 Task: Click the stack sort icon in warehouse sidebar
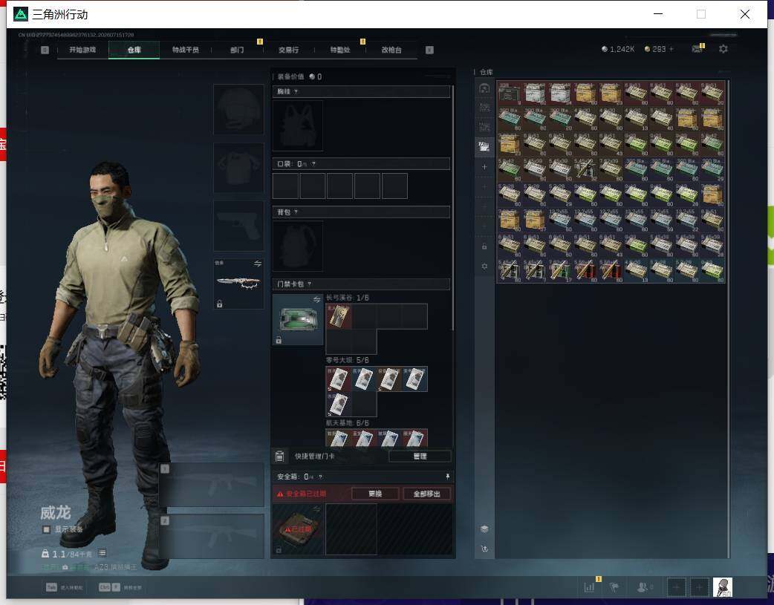(484, 529)
